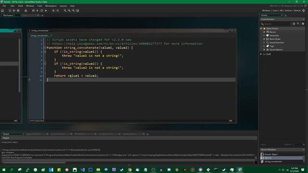Expand the Go Stuff asset group
The height and width of the screenshot is (173, 308).
pos(261,54)
